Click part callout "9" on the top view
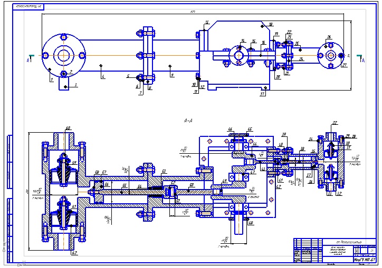This screenshot has height=268, width=382. point(172,75)
